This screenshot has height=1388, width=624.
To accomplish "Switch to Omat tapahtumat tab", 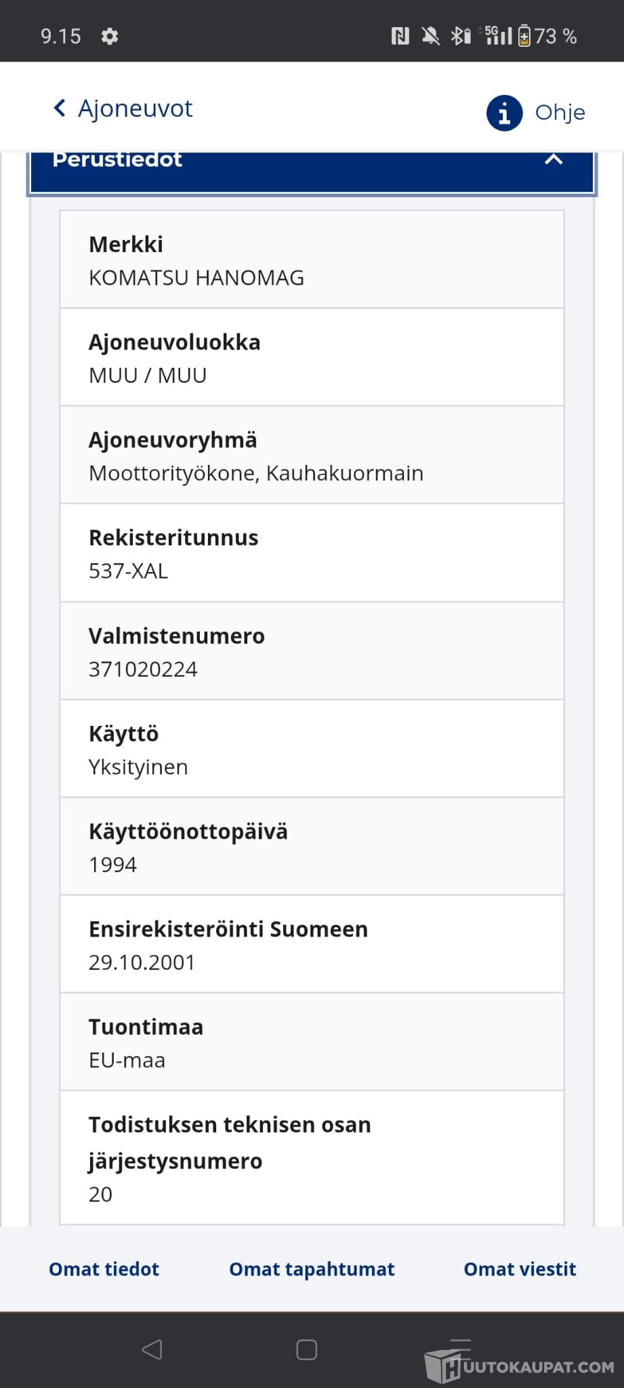I will click(x=312, y=1269).
